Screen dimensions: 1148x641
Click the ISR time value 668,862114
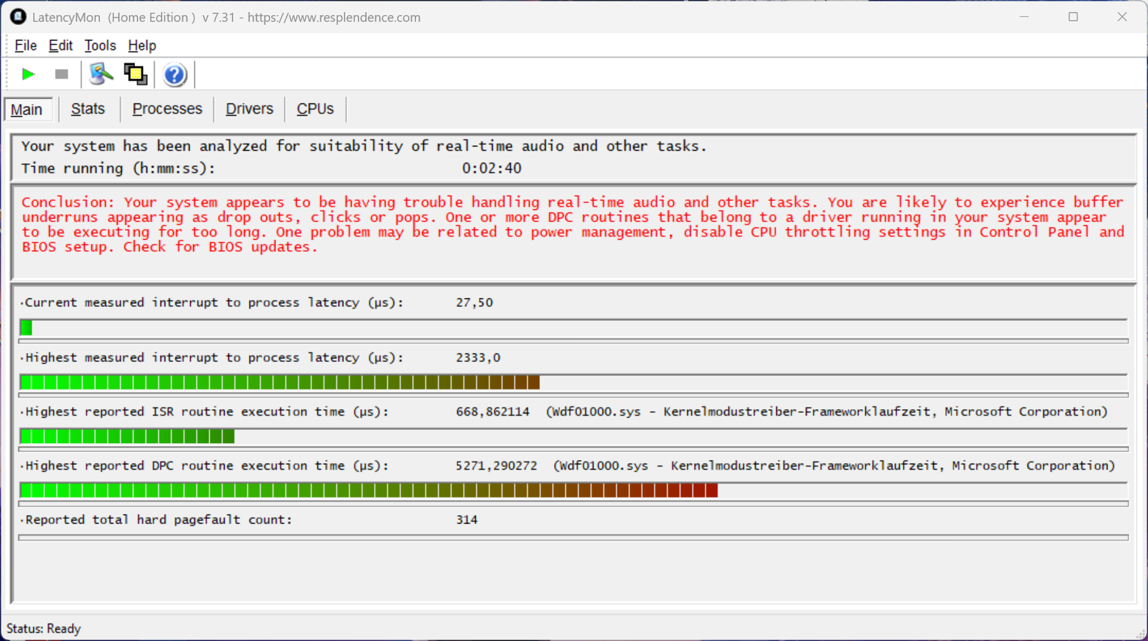[x=493, y=412]
